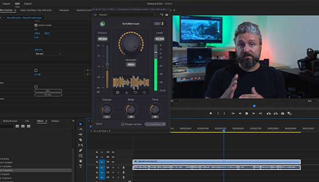Select the Rectangle tool

[81, 156]
